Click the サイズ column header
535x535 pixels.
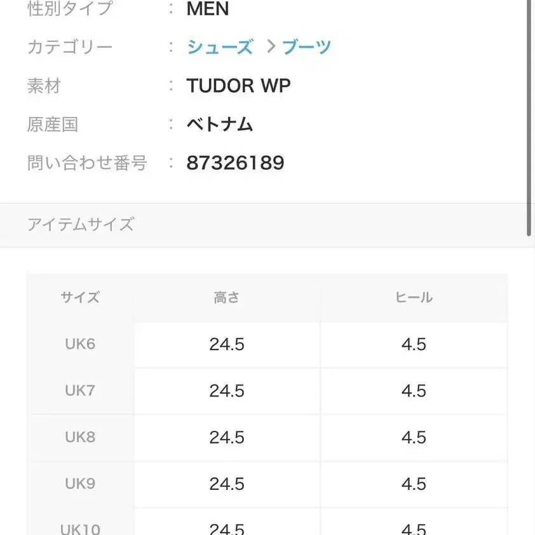80,297
